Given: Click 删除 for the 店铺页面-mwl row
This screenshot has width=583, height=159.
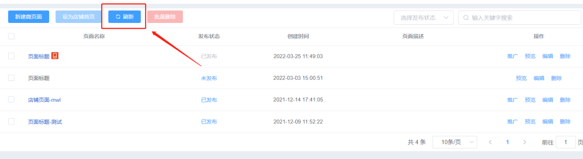Looking at the screenshot, I should pos(565,100).
